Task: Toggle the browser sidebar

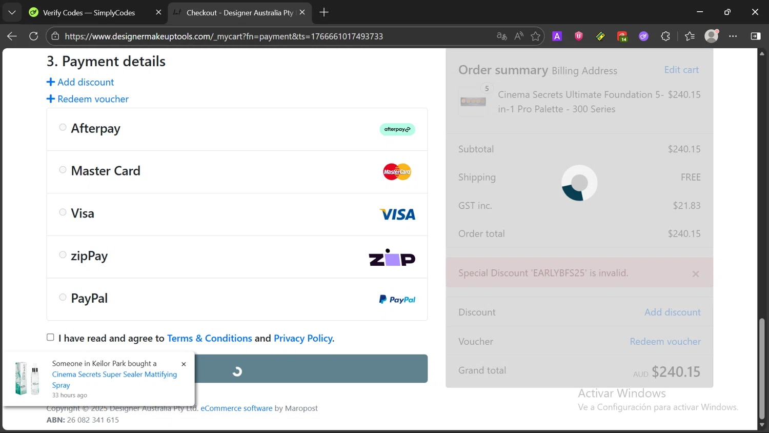Action: pos(756,36)
